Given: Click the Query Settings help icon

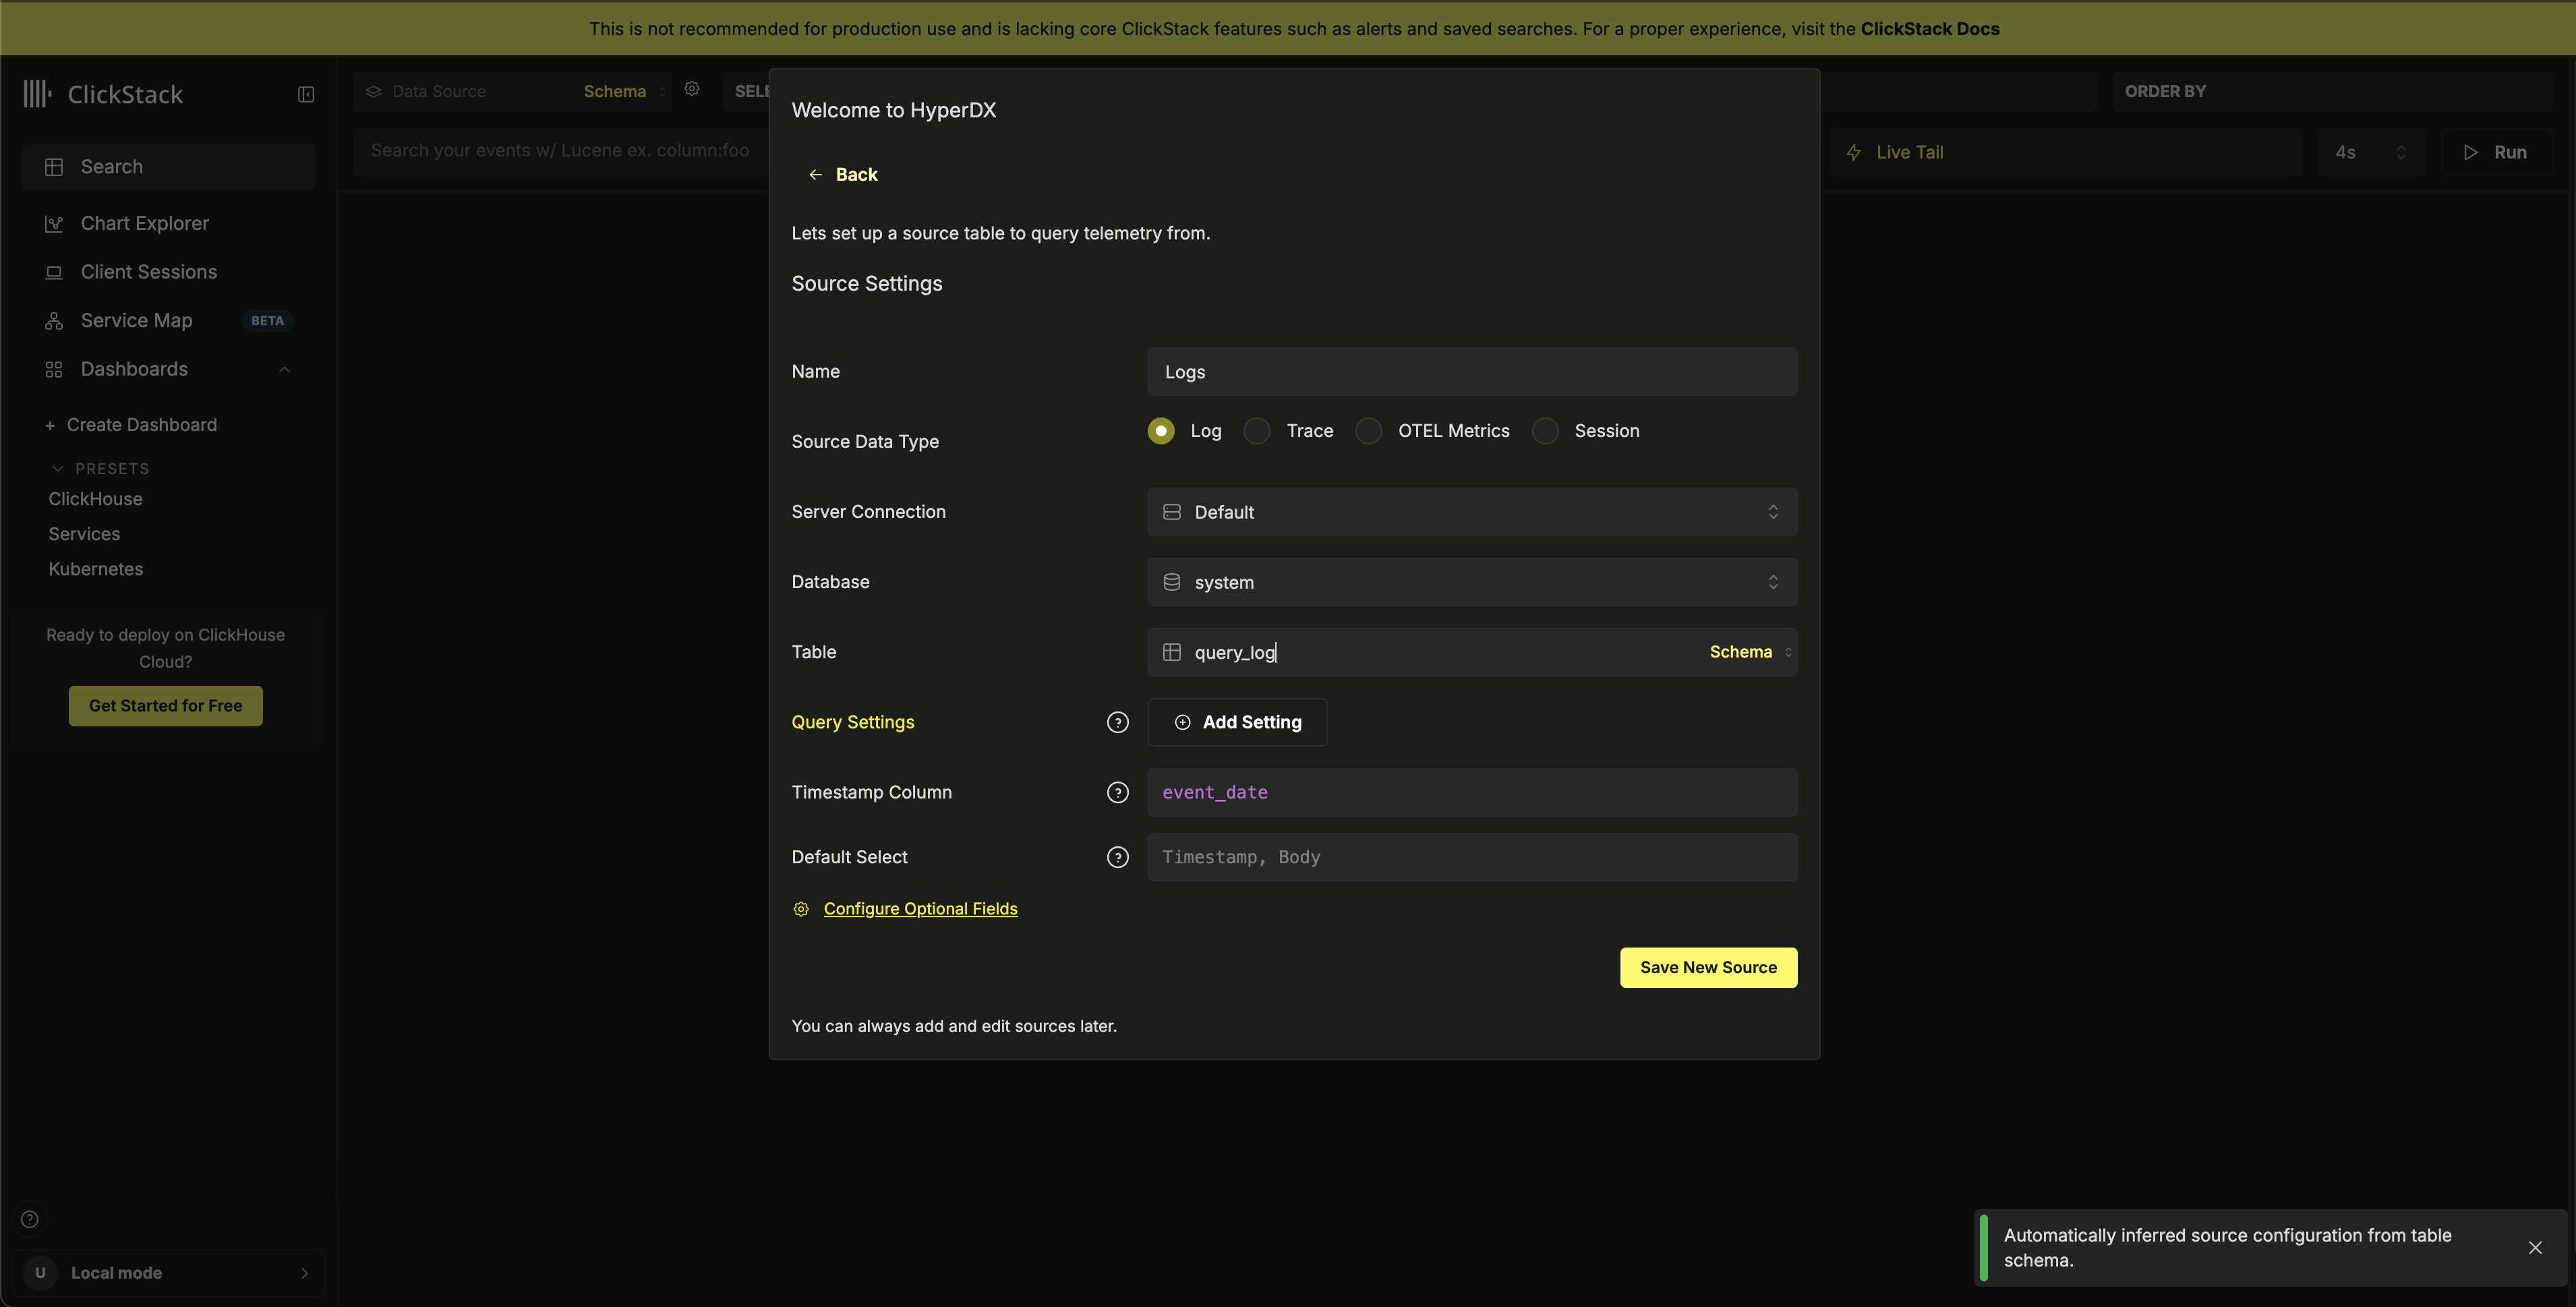Looking at the screenshot, I should [x=1117, y=722].
